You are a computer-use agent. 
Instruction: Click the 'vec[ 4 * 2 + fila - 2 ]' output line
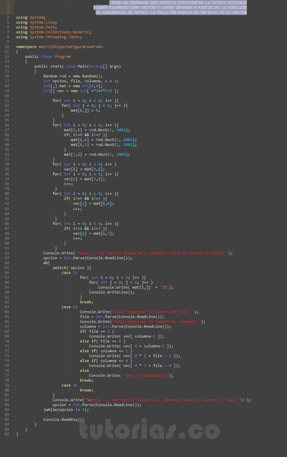click(x=135, y=356)
